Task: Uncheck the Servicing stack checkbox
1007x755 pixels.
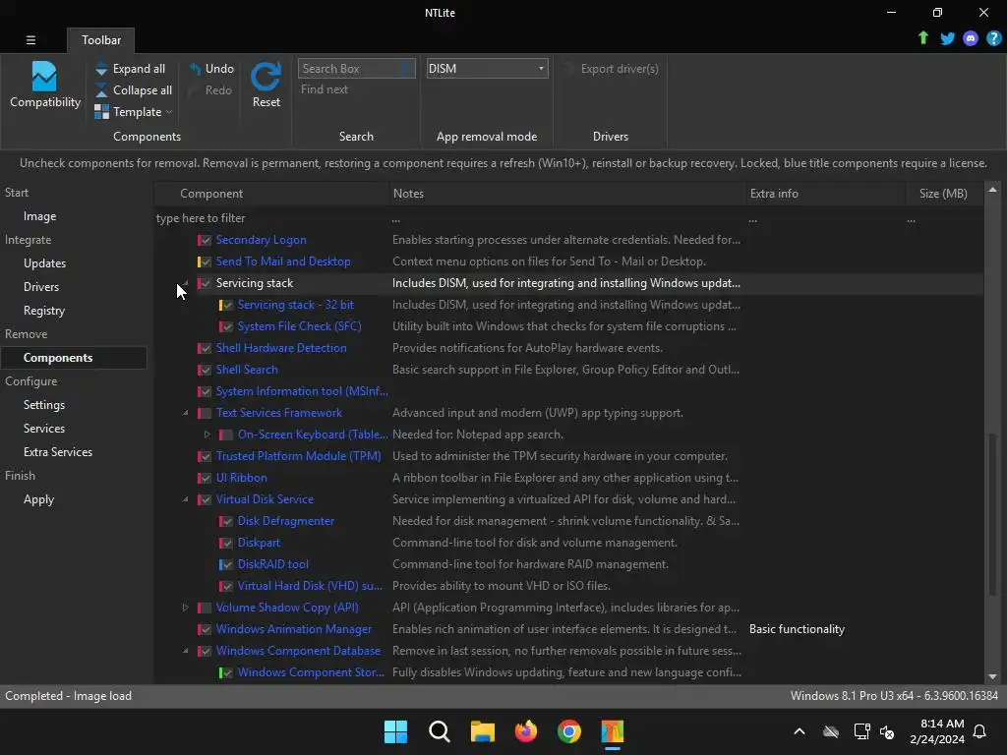Action: [206, 283]
